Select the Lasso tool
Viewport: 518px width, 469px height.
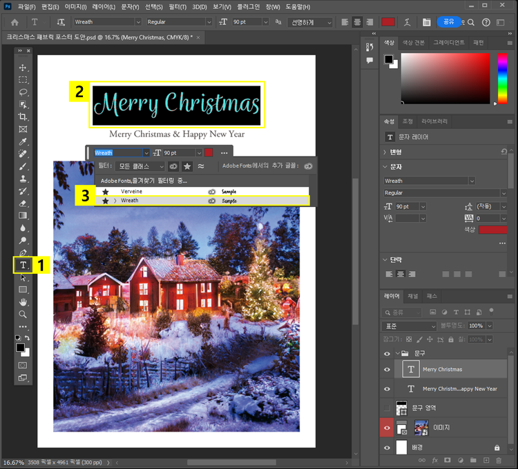(23, 92)
